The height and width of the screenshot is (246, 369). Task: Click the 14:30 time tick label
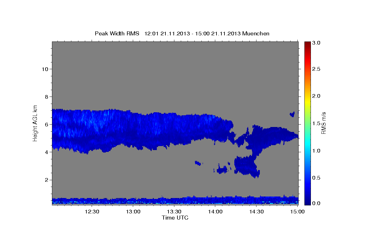[256, 212]
